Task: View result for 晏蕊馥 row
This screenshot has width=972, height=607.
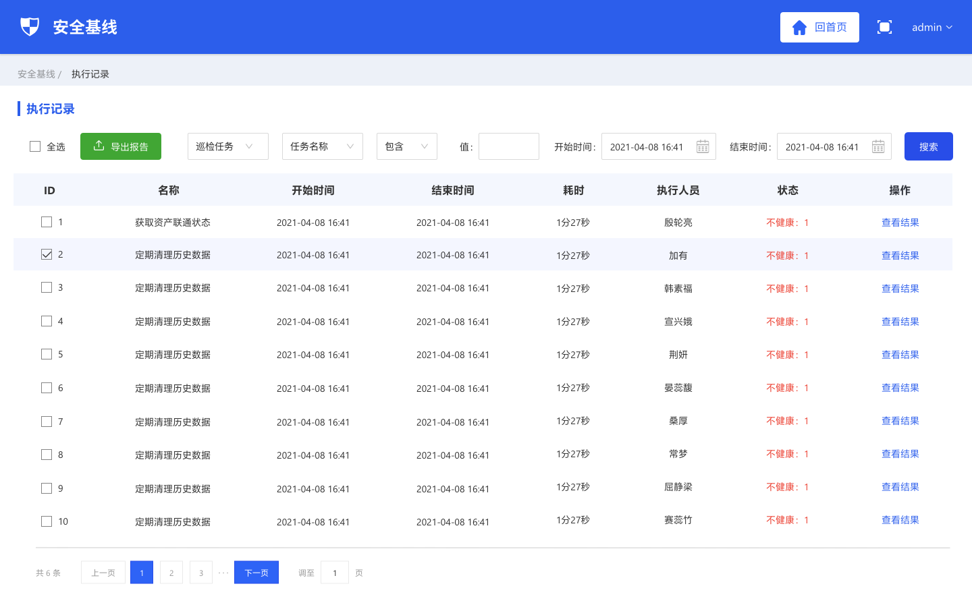Action: [900, 388]
